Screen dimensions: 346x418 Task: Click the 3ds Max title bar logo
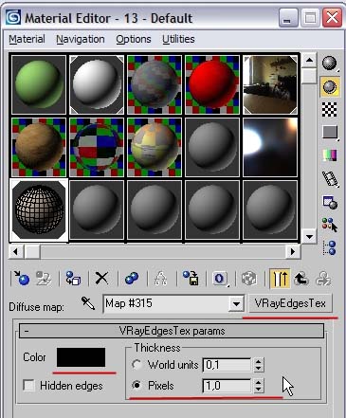13,17
